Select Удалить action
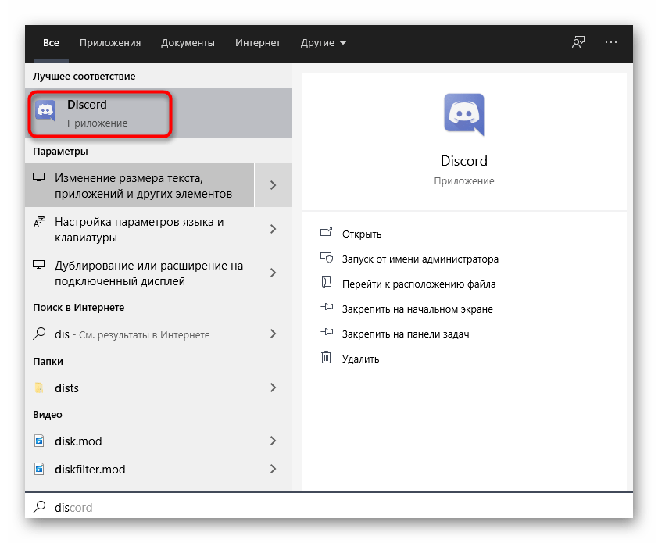 [360, 359]
